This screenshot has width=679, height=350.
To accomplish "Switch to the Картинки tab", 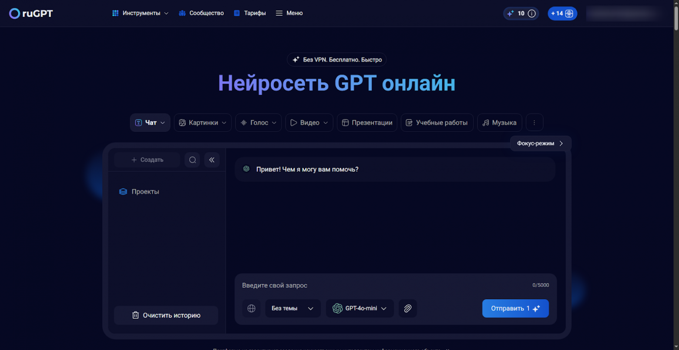I will coord(202,123).
